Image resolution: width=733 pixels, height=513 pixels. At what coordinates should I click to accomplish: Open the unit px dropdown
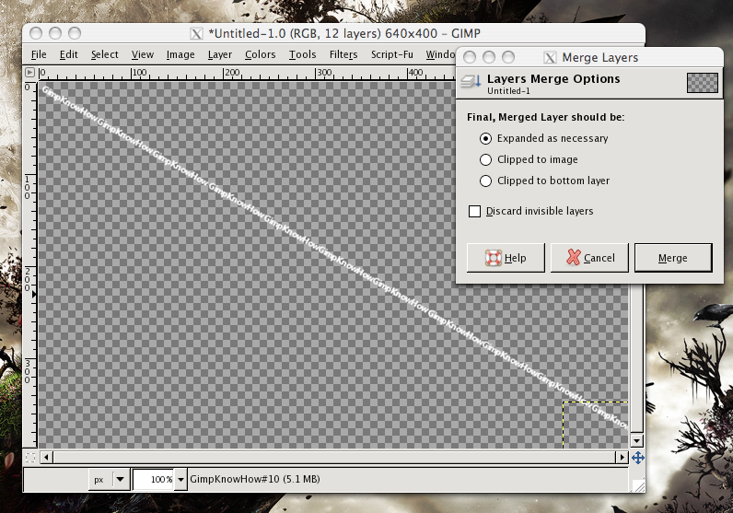point(109,479)
